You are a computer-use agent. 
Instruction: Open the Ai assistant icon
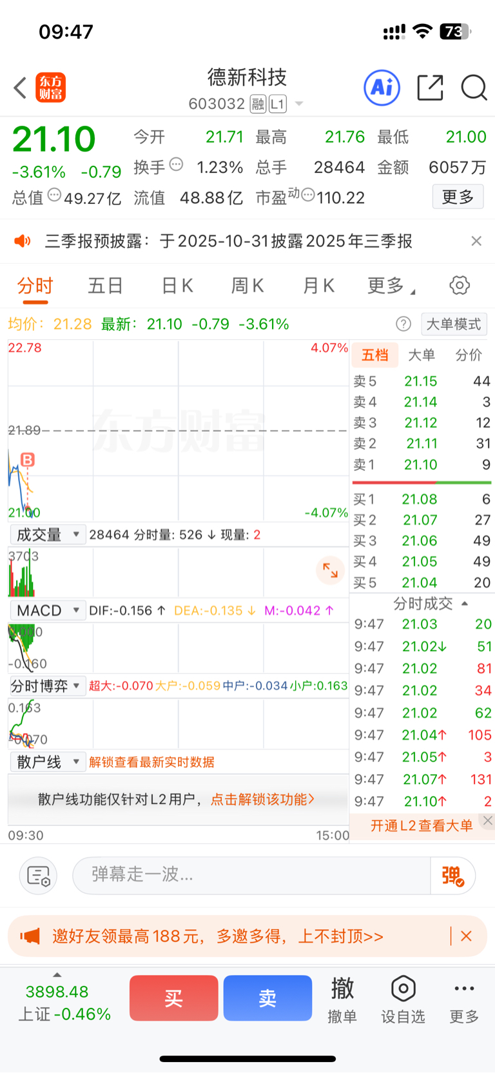(382, 88)
